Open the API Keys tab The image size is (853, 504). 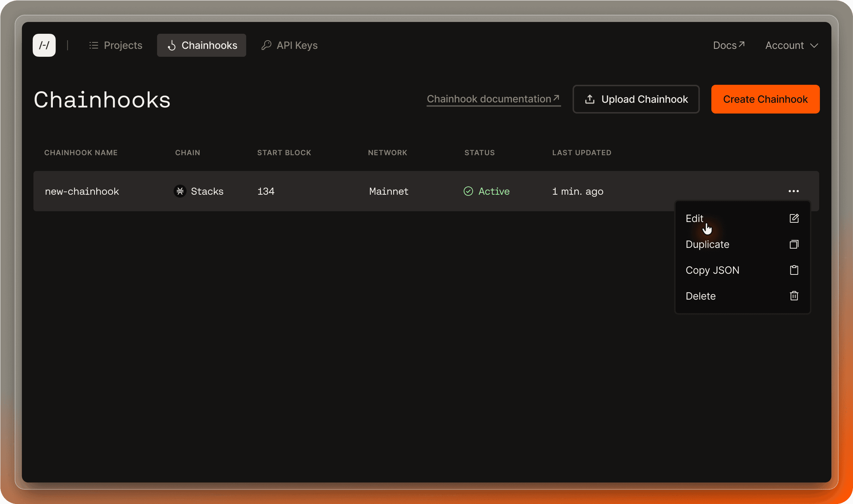click(289, 46)
